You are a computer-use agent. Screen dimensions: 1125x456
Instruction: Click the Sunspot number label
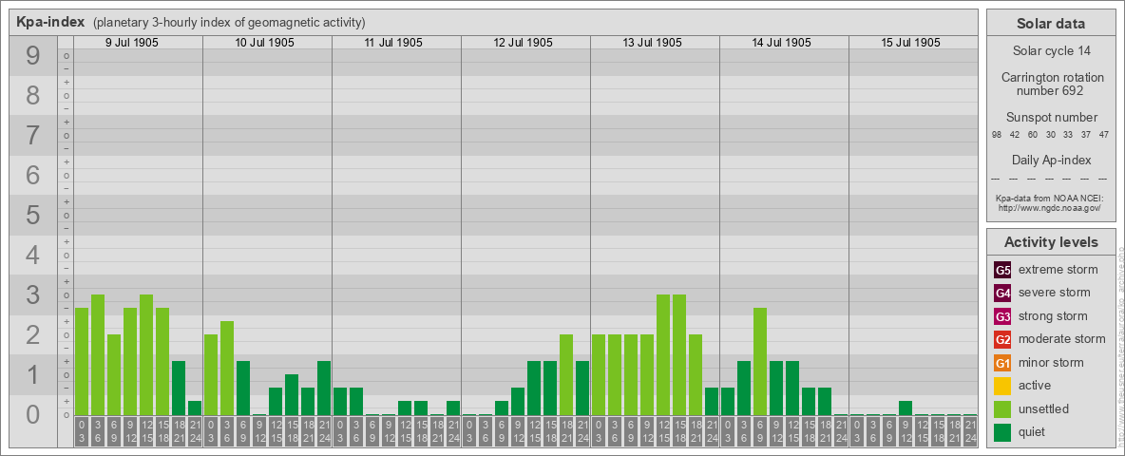1051,117
